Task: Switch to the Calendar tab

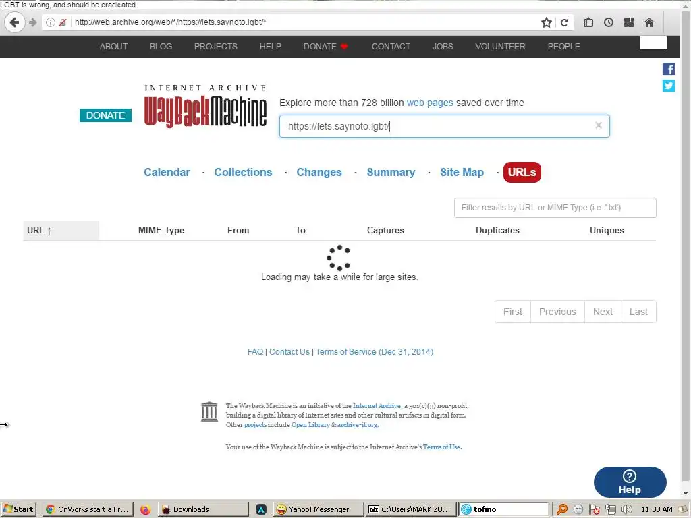Action: (x=167, y=172)
